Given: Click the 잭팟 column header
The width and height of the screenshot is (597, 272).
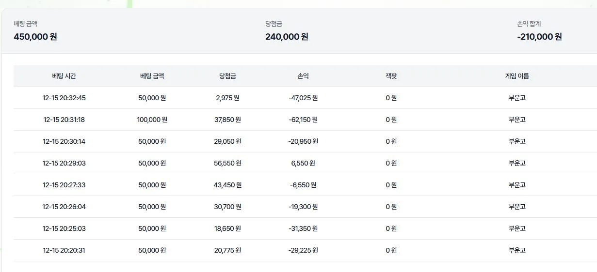Looking at the screenshot, I should [x=391, y=76].
